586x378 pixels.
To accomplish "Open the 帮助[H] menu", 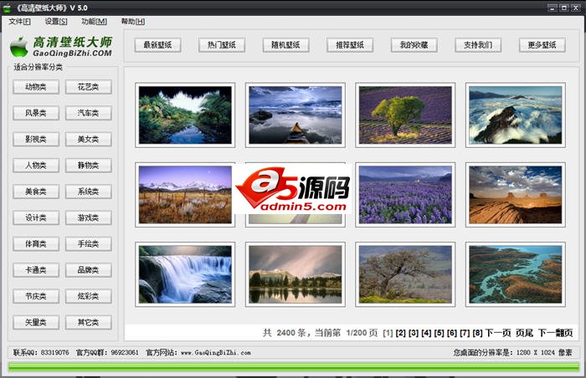I will pos(133,22).
